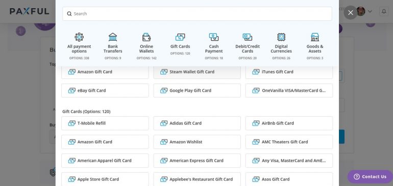Click card icon beside Adidas Gift Card

(164, 123)
